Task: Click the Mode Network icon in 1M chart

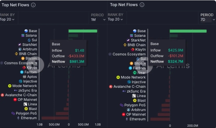Action: coord(10,86)
